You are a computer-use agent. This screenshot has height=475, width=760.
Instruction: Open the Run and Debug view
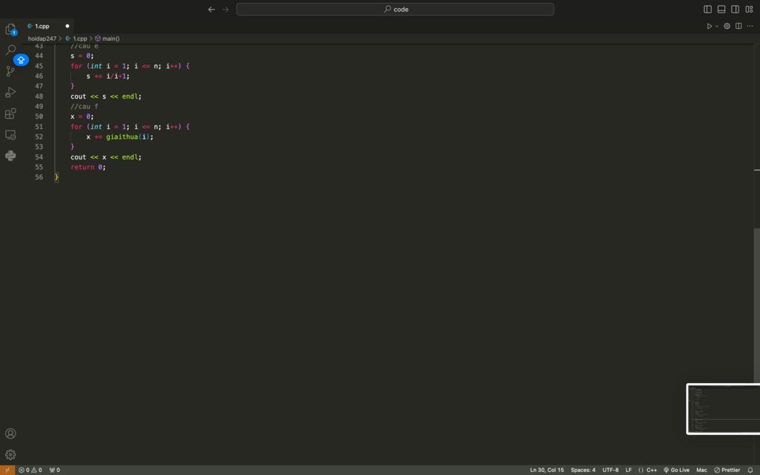pyautogui.click(x=10, y=92)
